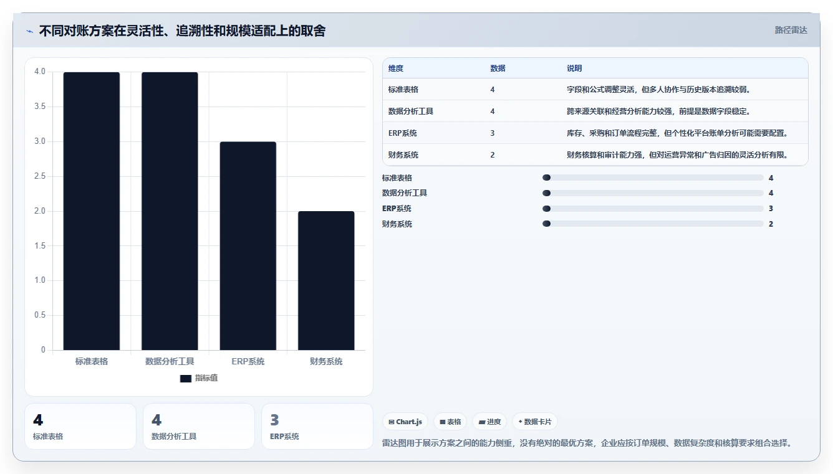Click the 数据分析工具 table row cell

pyautogui.click(x=411, y=111)
